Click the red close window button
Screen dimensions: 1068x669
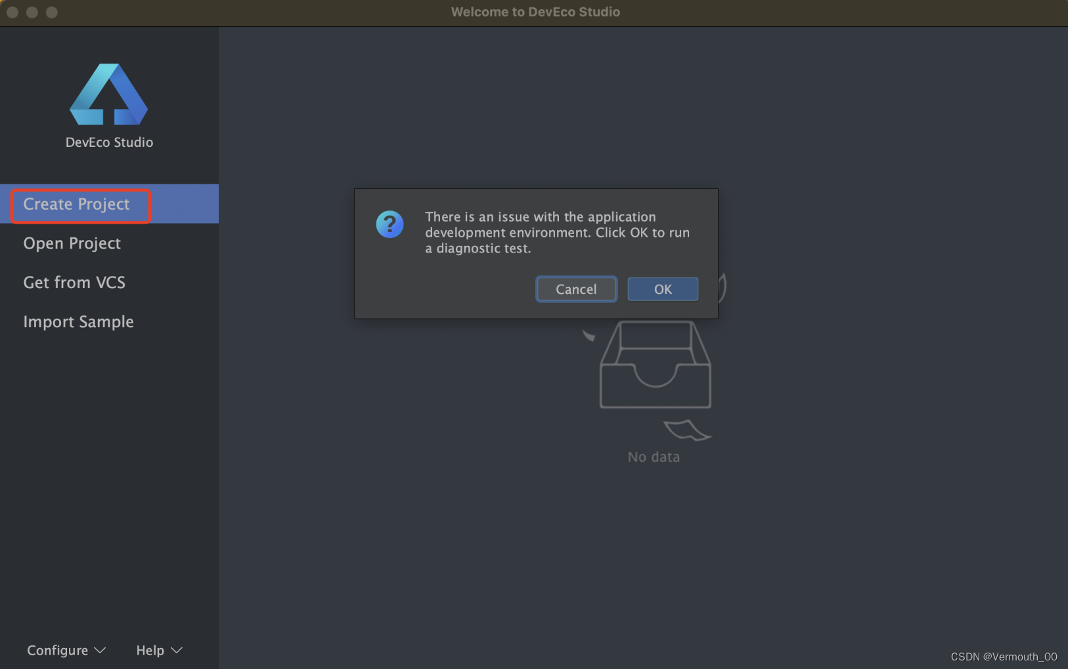coord(12,12)
